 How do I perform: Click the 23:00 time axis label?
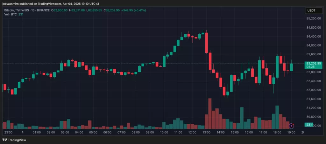9,132
